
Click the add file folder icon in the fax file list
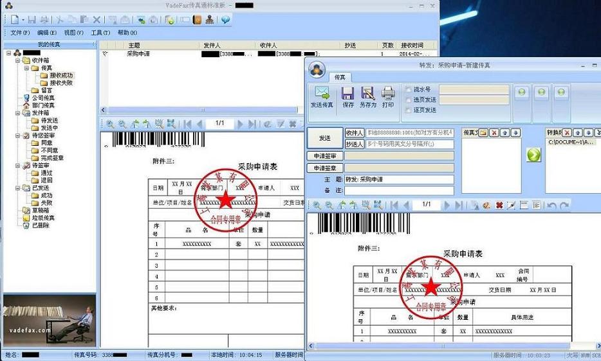click(483, 132)
